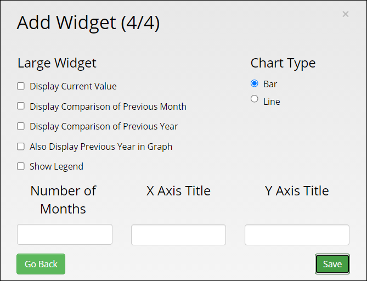Click the Large Widget section heading

[57, 63]
